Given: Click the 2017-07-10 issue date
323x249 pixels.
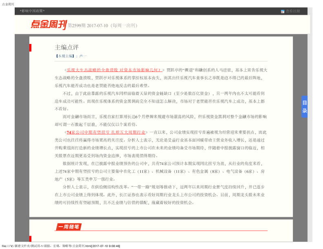Looking at the screenshot, I should (x=97, y=25).
